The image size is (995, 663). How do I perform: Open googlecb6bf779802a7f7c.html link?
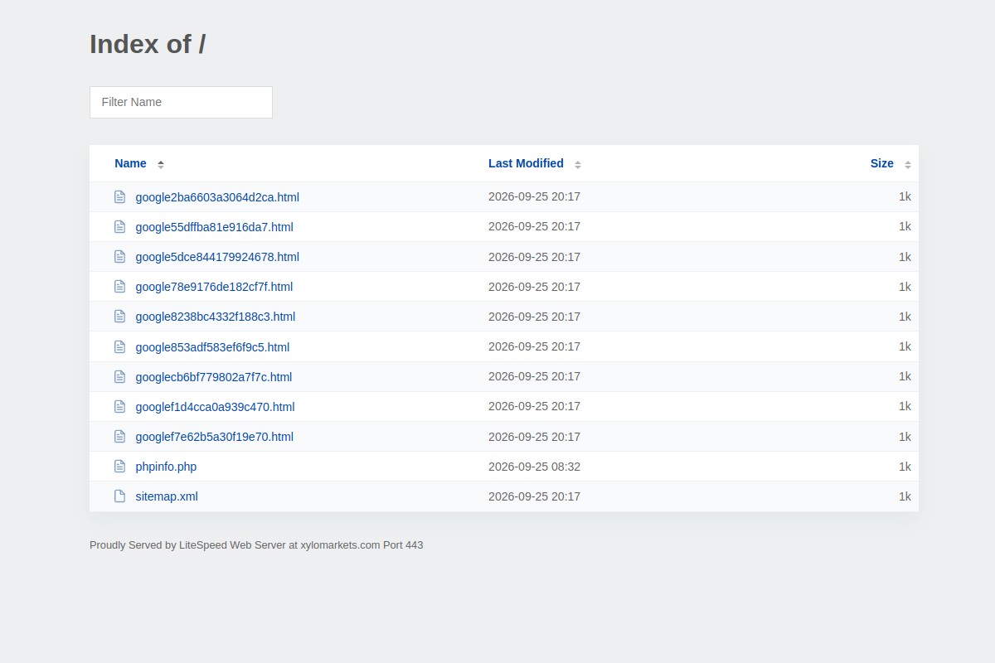pos(214,377)
